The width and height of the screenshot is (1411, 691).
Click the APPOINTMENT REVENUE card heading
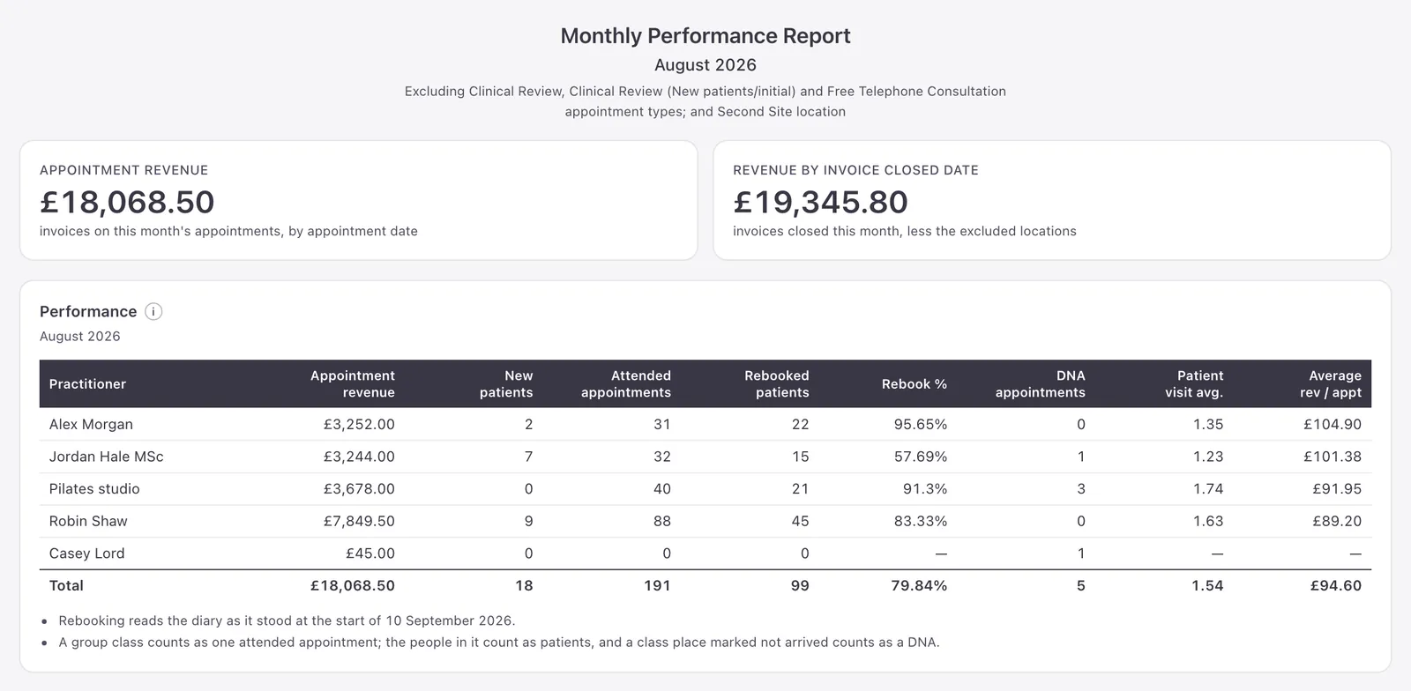tap(124, 170)
